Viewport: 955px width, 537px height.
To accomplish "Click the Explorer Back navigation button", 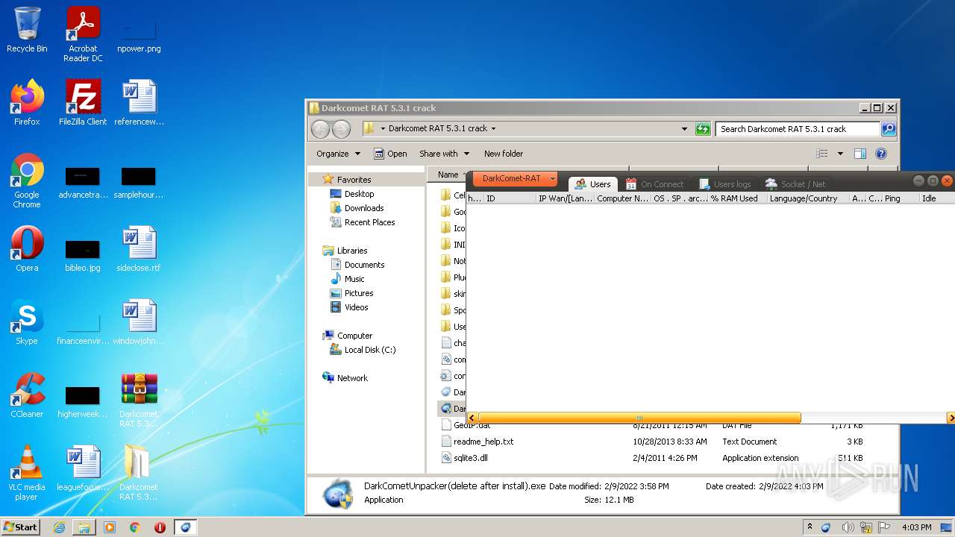I will (320, 129).
